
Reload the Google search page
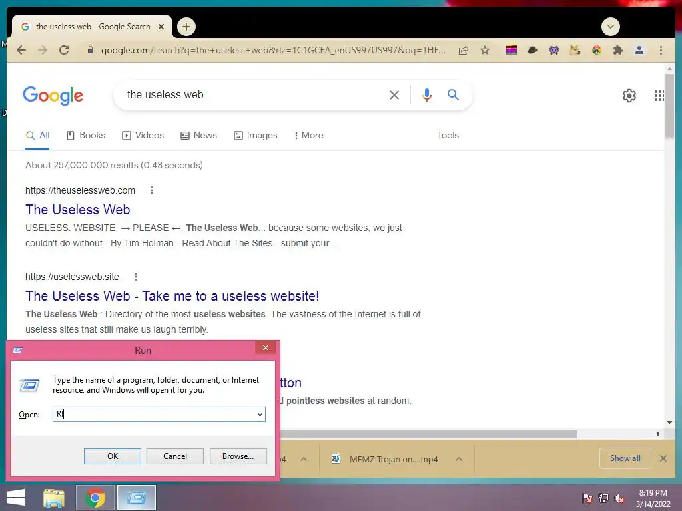click(x=64, y=50)
